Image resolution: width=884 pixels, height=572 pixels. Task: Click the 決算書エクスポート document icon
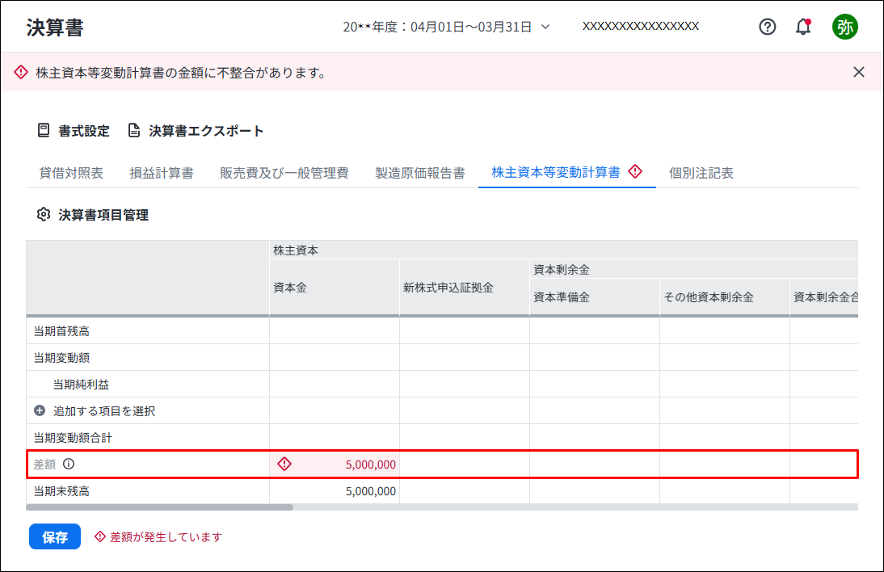pos(134,131)
